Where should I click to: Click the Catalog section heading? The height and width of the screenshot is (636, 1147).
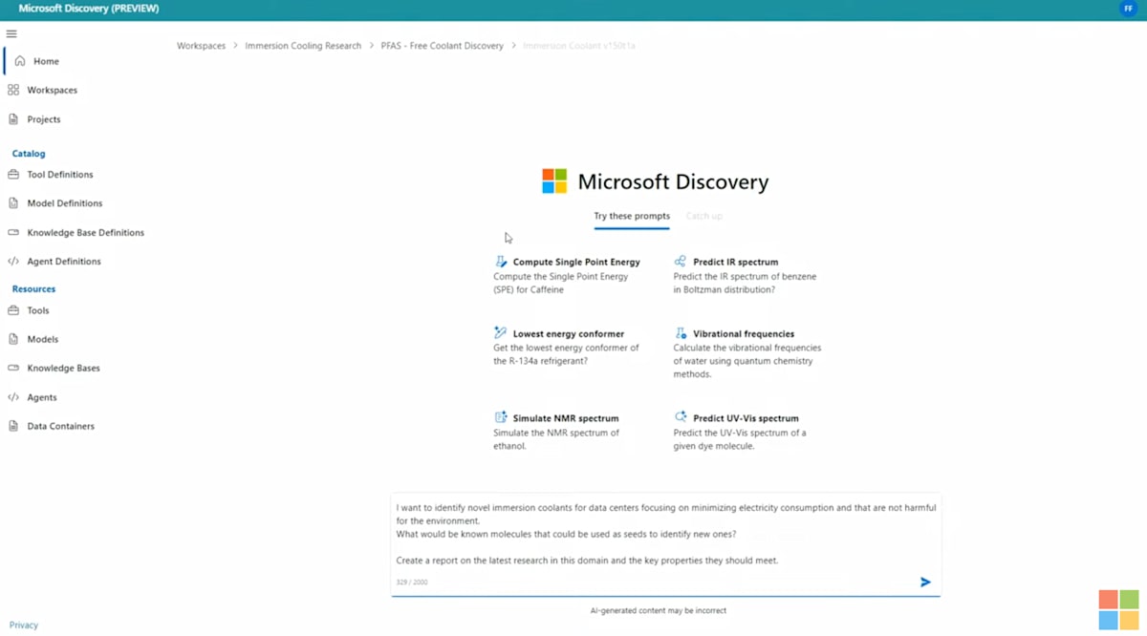coord(29,153)
